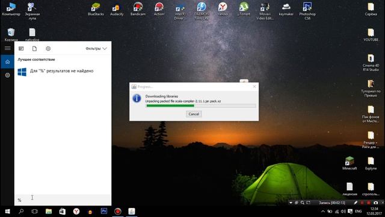Switch the ENG input language

[359, 212]
